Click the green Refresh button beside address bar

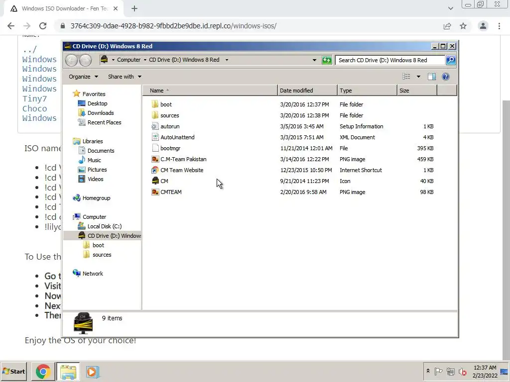pos(327,60)
